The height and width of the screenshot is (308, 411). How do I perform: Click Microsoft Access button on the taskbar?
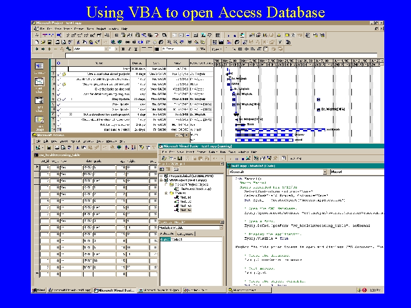pos(249,290)
